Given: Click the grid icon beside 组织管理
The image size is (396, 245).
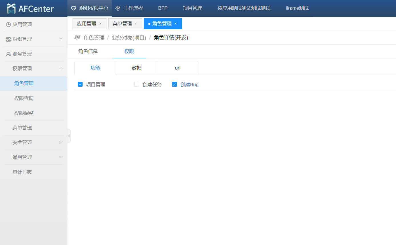Looking at the screenshot, I should [8, 39].
